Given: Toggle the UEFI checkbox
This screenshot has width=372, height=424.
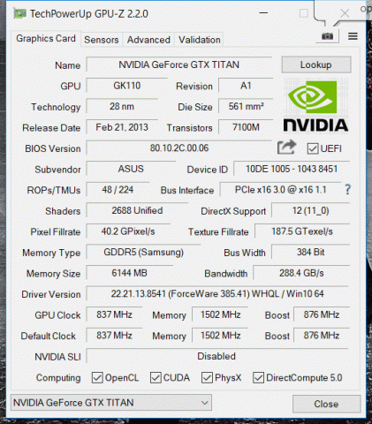Looking at the screenshot, I should pyautogui.click(x=313, y=148).
